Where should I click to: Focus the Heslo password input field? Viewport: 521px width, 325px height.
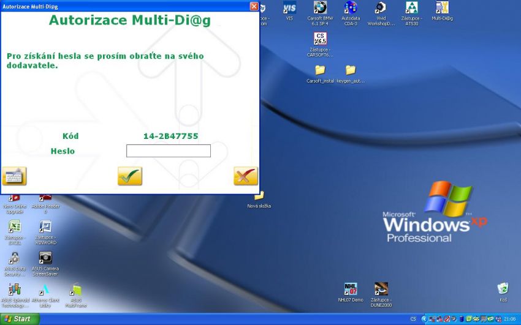pos(169,151)
